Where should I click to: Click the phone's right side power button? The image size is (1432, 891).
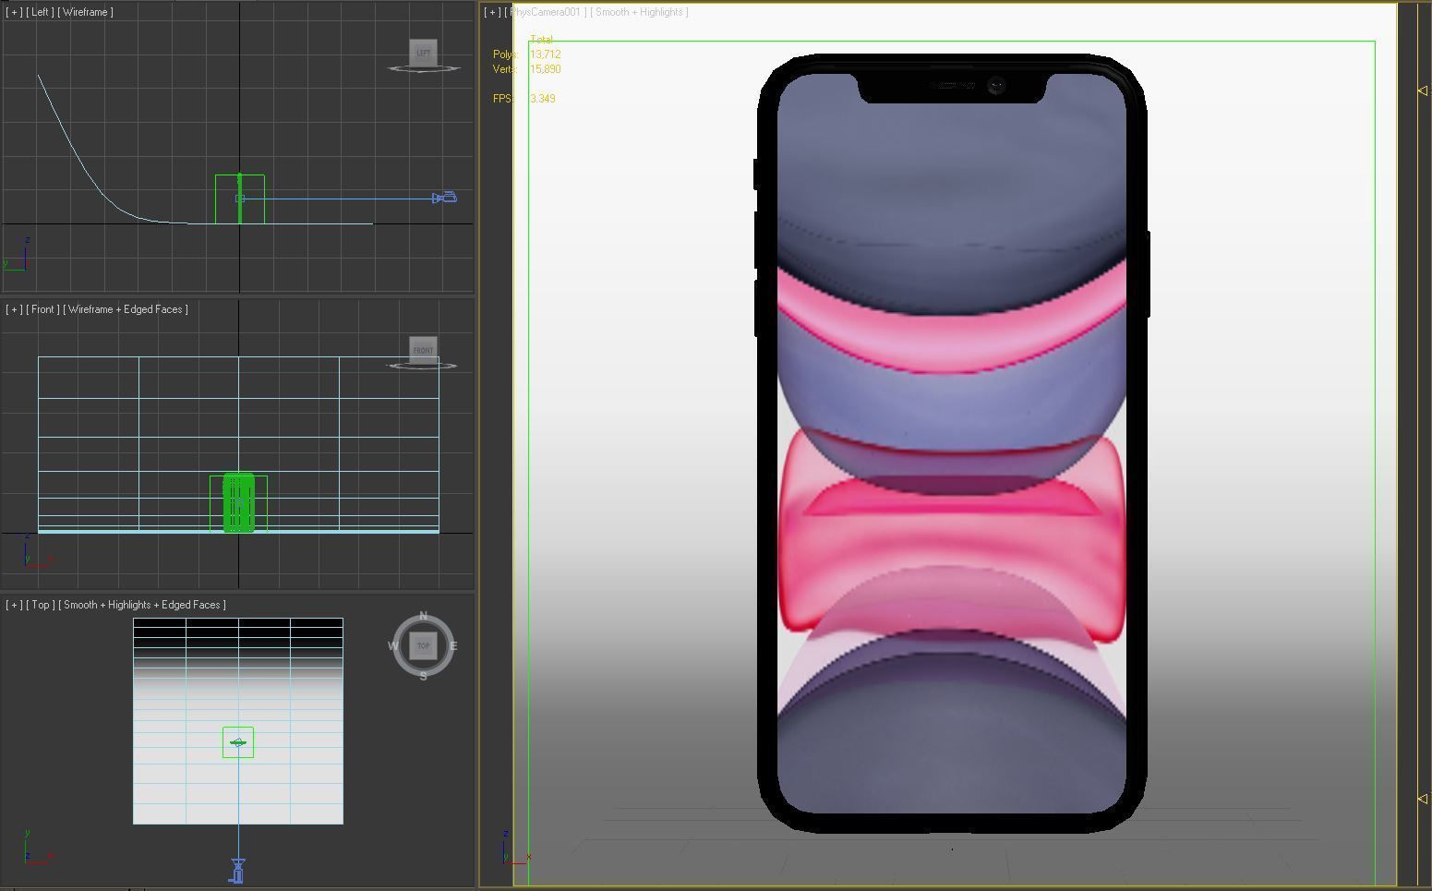click(x=1148, y=274)
